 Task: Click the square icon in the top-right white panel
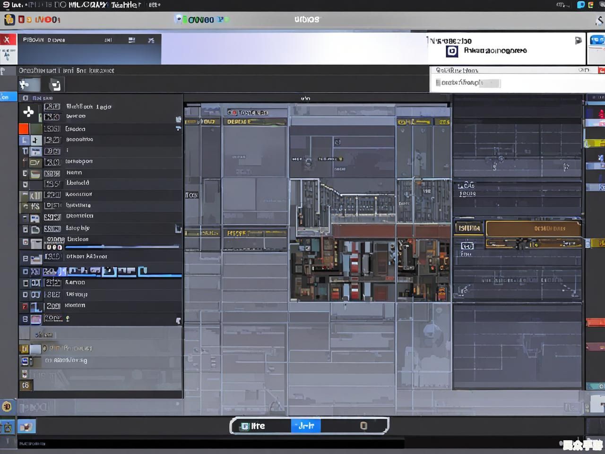pos(452,51)
